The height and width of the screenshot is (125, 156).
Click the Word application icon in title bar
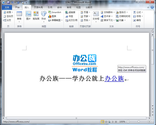[x=3, y=3]
